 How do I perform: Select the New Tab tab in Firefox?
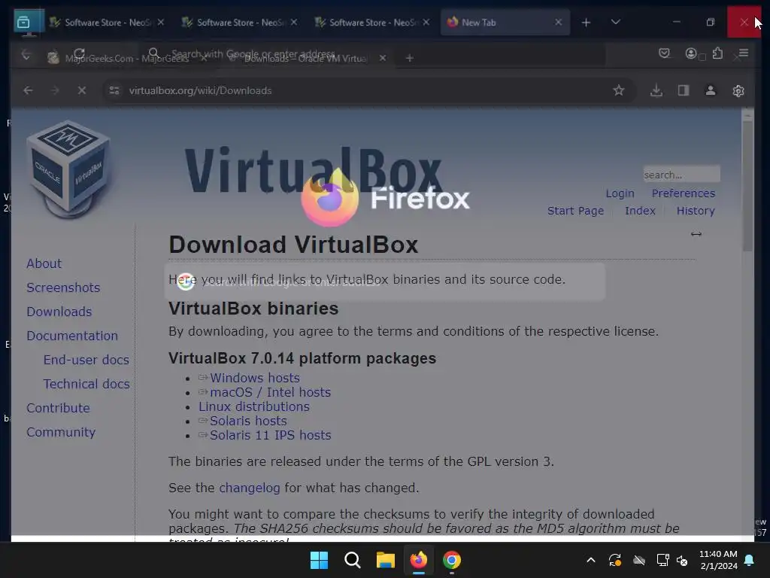click(x=505, y=22)
